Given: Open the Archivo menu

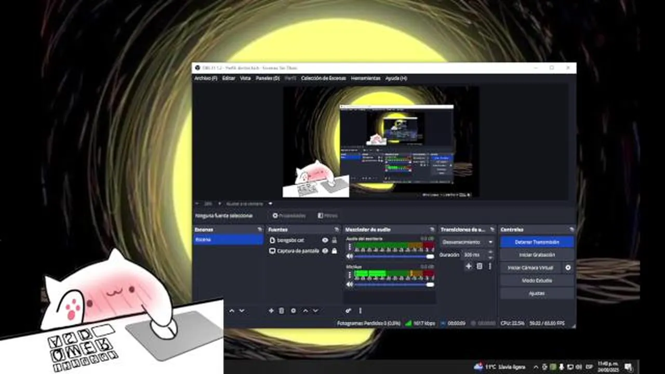Looking at the screenshot, I should (206, 78).
